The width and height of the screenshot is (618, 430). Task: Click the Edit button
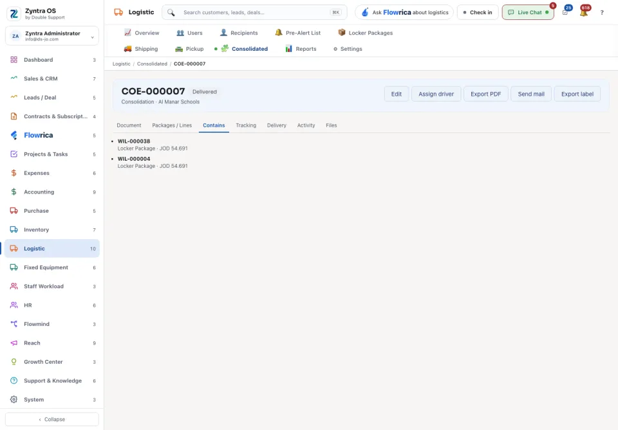point(397,94)
